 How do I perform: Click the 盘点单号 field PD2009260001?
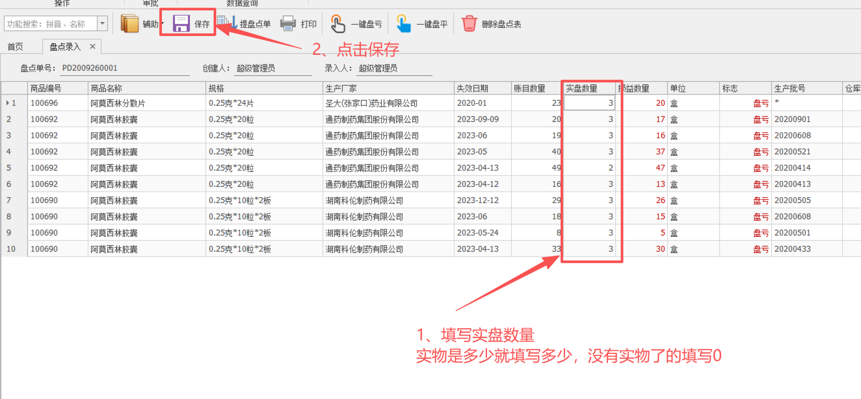click(x=125, y=68)
